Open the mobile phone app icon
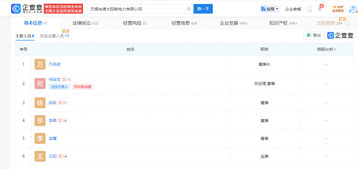This screenshot has height=169, width=358. click(x=310, y=9)
